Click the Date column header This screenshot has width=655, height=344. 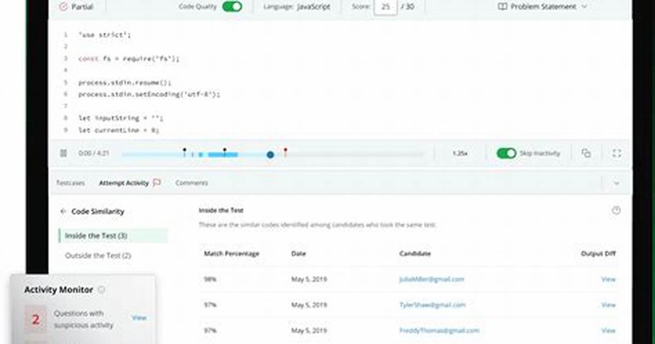[298, 254]
